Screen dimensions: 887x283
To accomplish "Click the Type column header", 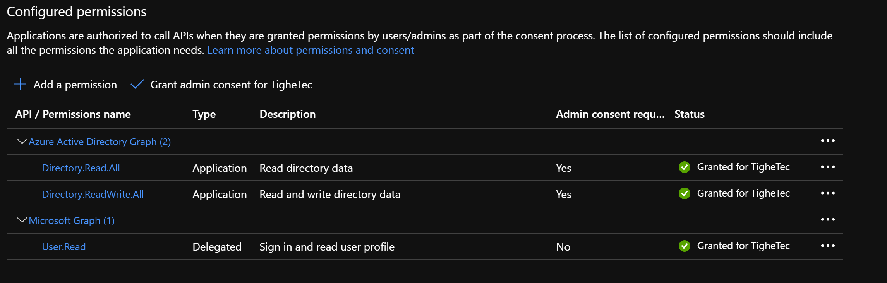I will coord(204,114).
